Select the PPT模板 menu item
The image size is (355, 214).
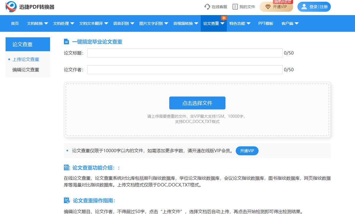(266, 23)
